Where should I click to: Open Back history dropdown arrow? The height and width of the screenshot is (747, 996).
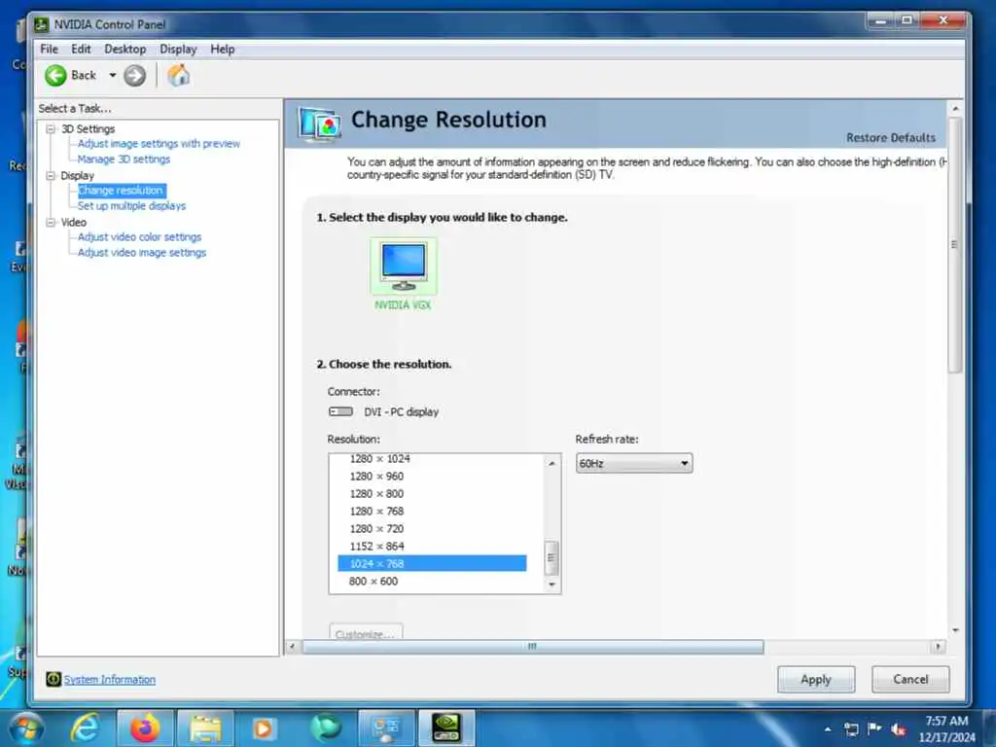click(113, 75)
